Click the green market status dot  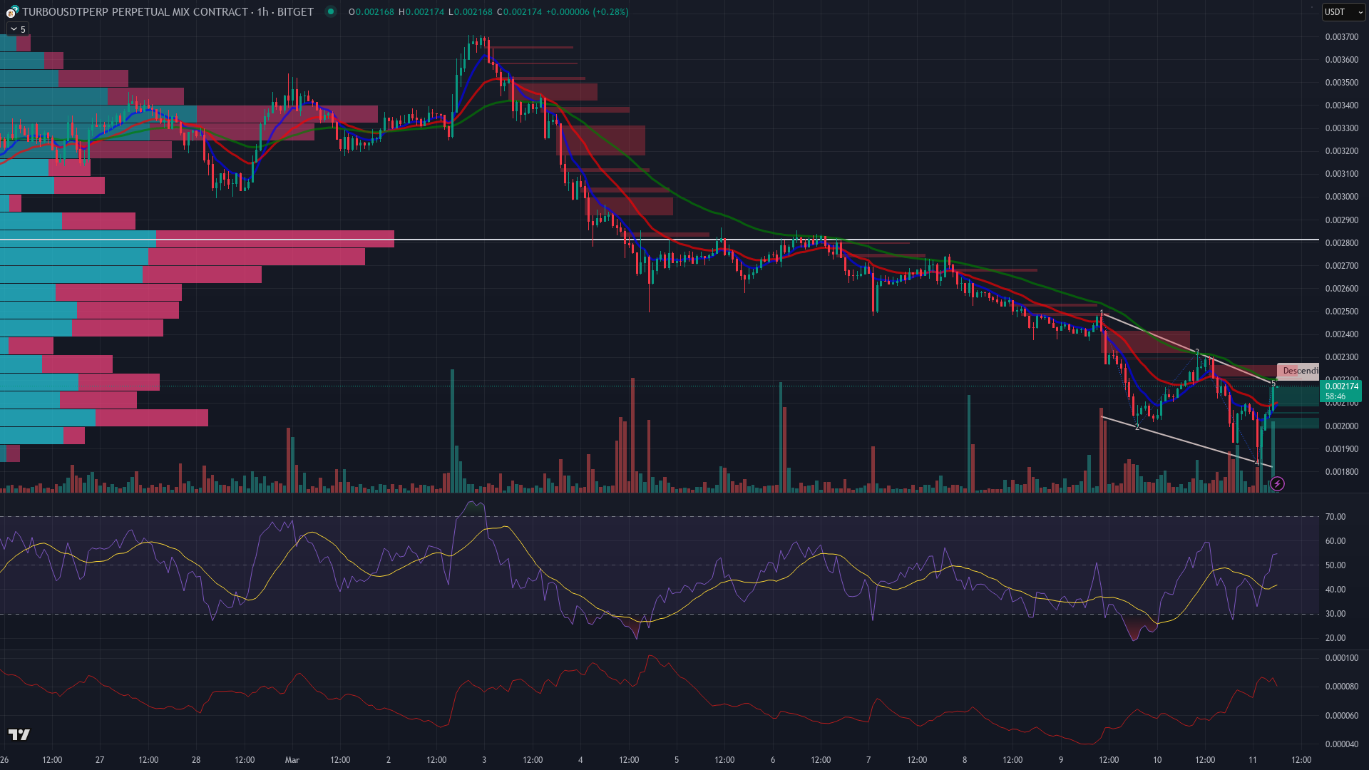point(330,11)
